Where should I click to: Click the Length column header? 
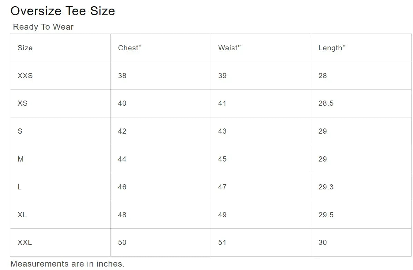(332, 48)
